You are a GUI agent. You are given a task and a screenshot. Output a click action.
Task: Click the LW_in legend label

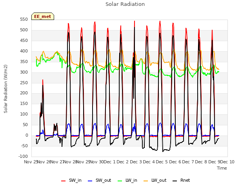(x=131, y=180)
